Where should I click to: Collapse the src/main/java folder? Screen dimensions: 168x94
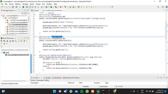click(x=3, y=18)
